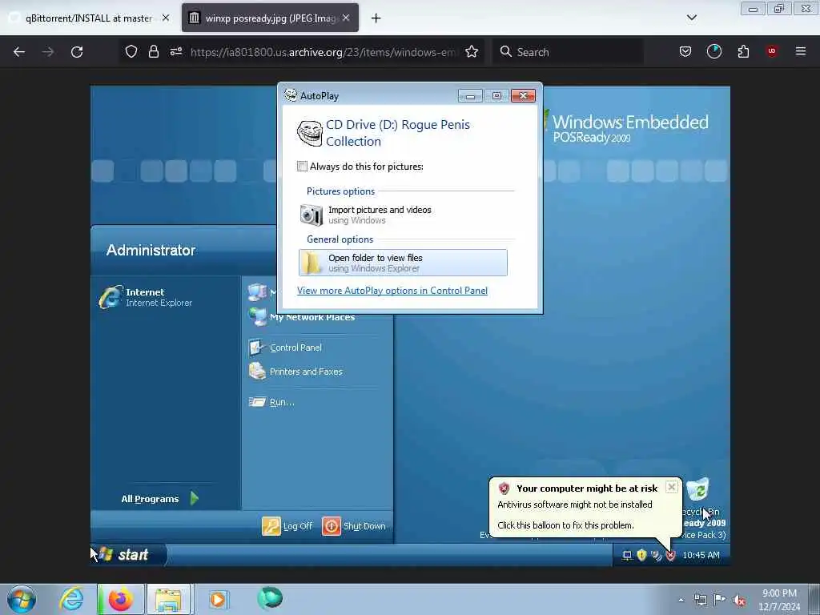
Task: Click the Action Center flag tray icon
Action: pyautogui.click(x=720, y=600)
